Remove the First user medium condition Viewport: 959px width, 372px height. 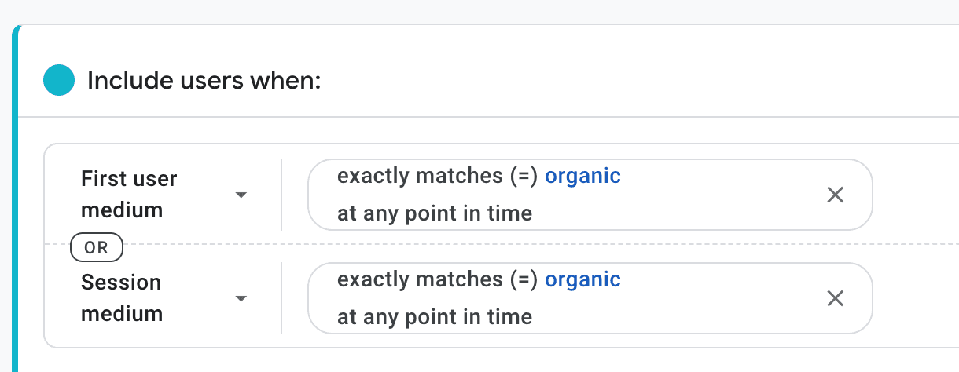click(835, 195)
